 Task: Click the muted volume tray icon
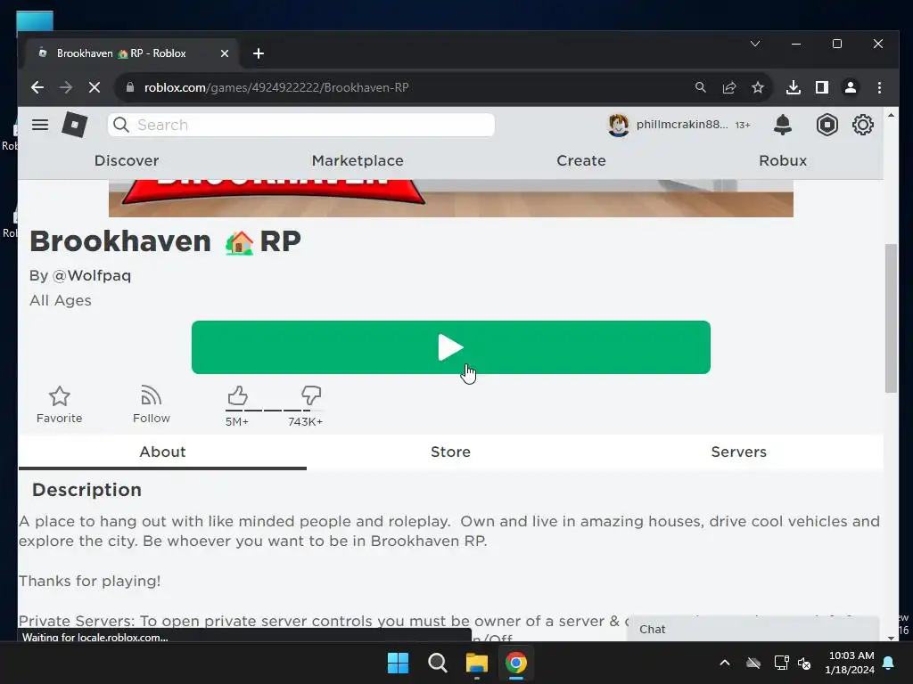[x=805, y=663]
